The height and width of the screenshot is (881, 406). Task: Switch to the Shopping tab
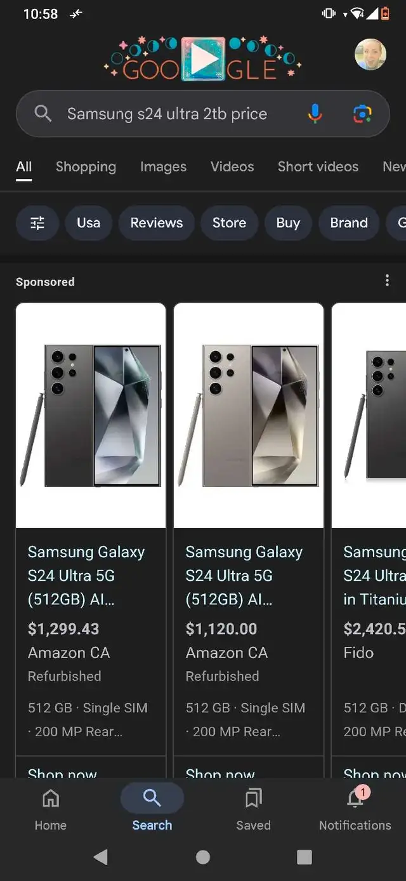pos(86,167)
